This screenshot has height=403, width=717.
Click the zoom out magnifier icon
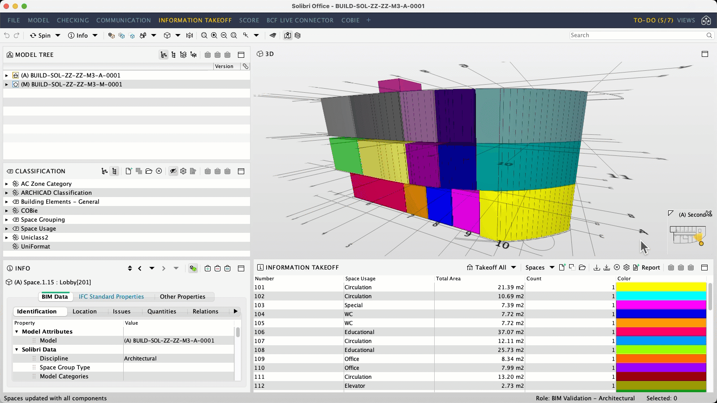[224, 35]
